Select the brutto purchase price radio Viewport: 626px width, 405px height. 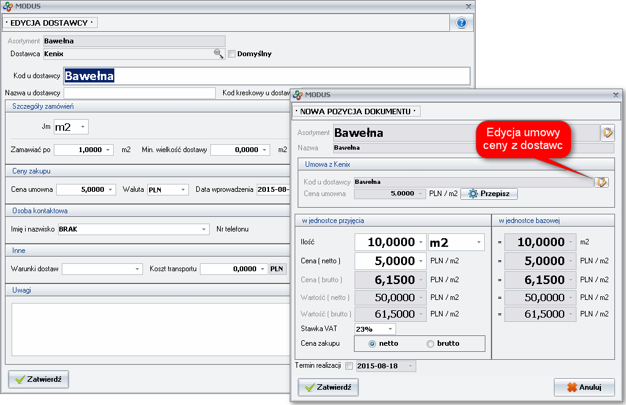coord(431,343)
